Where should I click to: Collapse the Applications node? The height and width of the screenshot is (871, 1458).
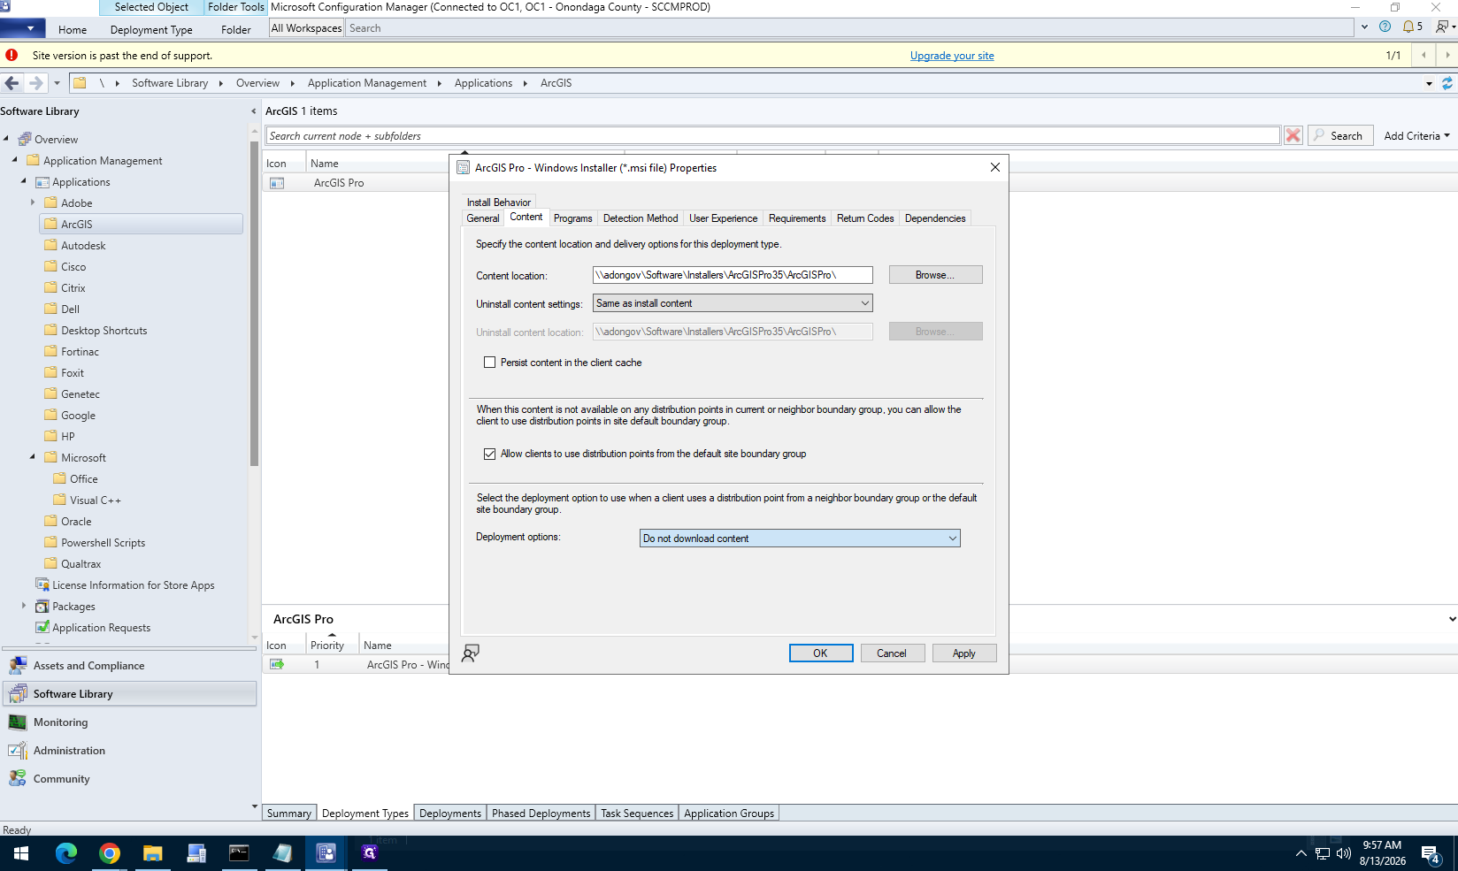pos(24,181)
